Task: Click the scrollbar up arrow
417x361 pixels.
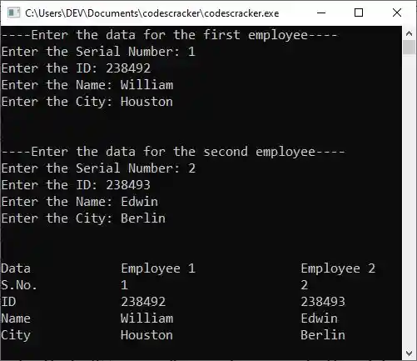Action: pos(409,34)
